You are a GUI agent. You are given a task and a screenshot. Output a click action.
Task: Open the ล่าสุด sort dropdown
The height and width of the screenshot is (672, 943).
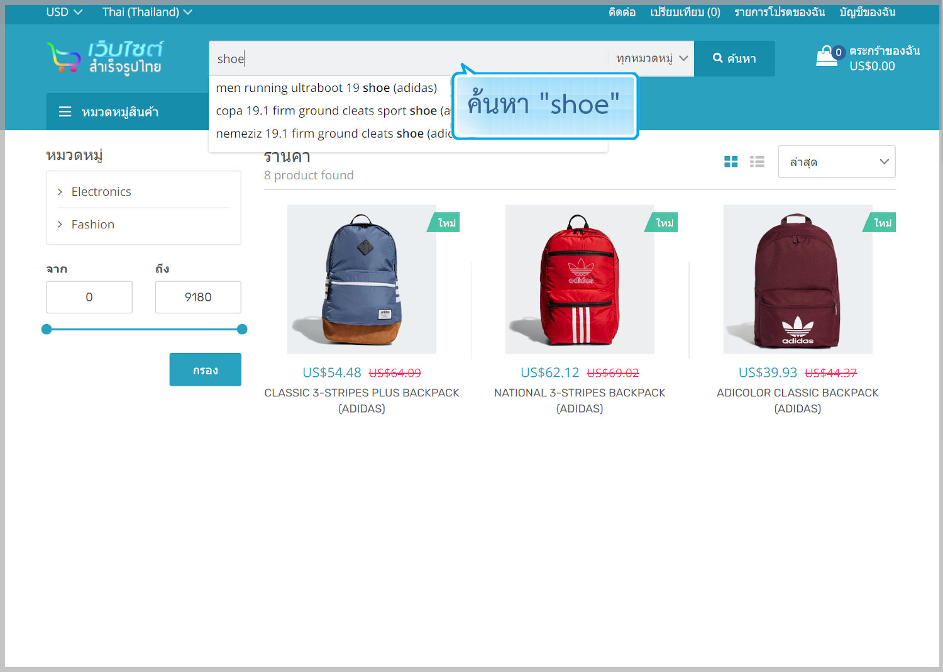837,162
